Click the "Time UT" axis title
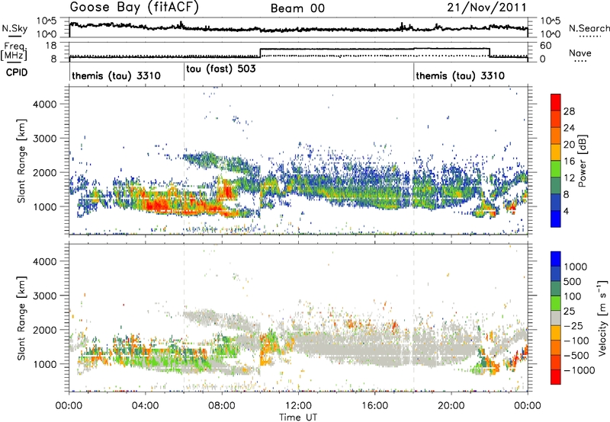Screen dimensions: 610x422 pyautogui.click(x=298, y=417)
